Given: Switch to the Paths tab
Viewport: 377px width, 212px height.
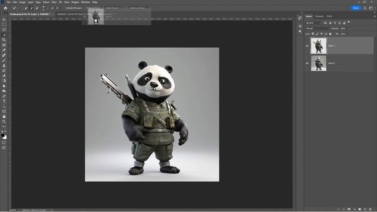Looking at the screenshot, I should [329, 16].
